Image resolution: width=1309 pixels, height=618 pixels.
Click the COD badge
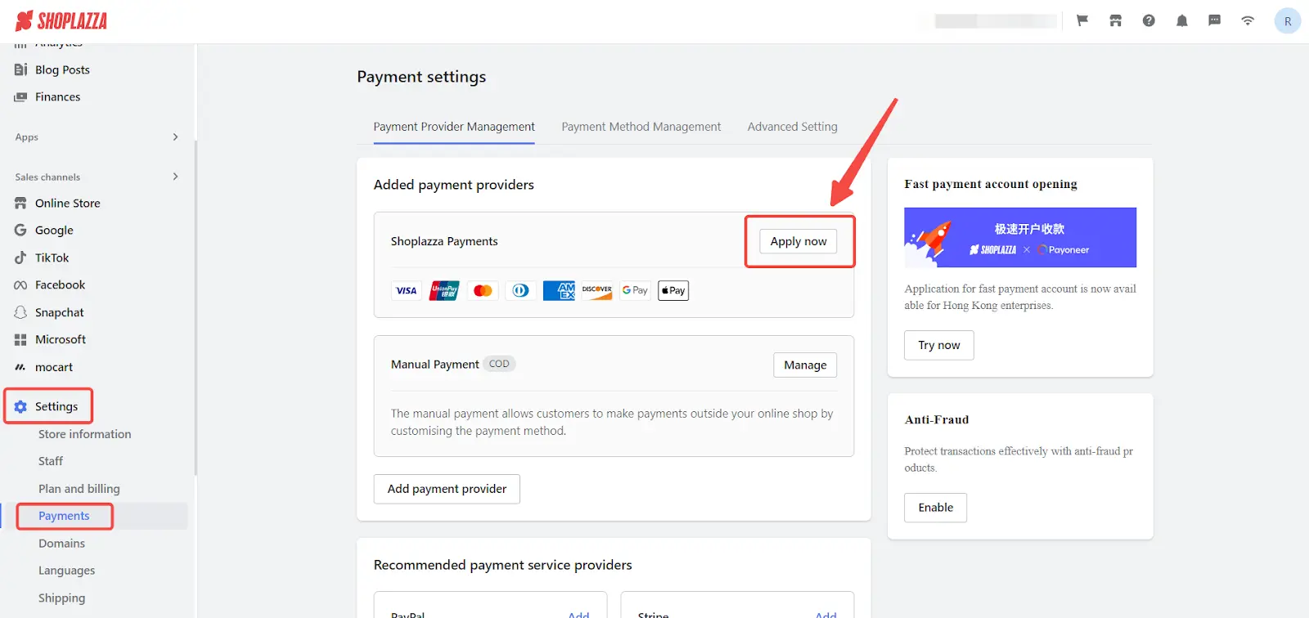(499, 364)
